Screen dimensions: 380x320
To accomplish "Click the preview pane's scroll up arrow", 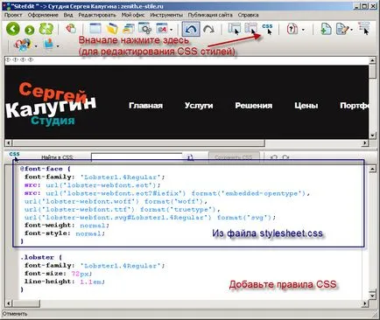I will 372,60.
